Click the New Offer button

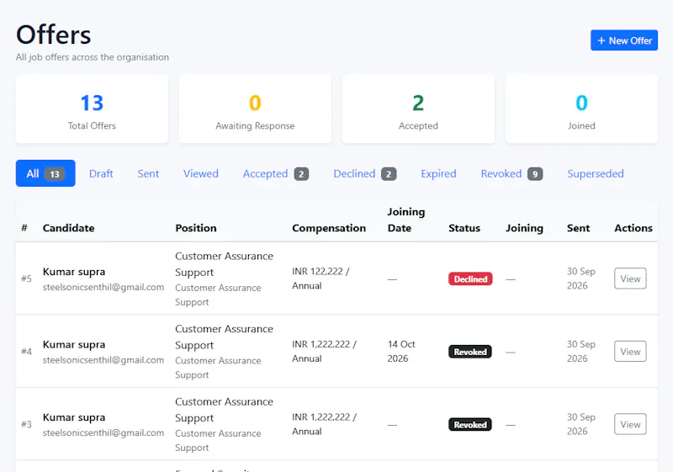(x=623, y=40)
